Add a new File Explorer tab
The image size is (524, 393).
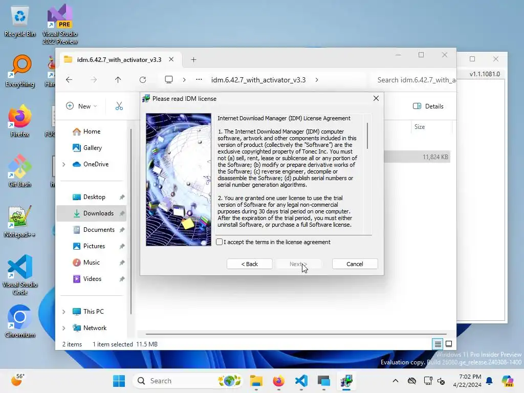(193, 59)
